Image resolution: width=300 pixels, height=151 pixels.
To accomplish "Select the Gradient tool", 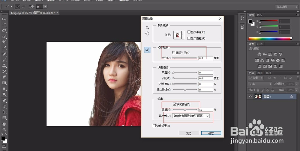I will point(4,83).
